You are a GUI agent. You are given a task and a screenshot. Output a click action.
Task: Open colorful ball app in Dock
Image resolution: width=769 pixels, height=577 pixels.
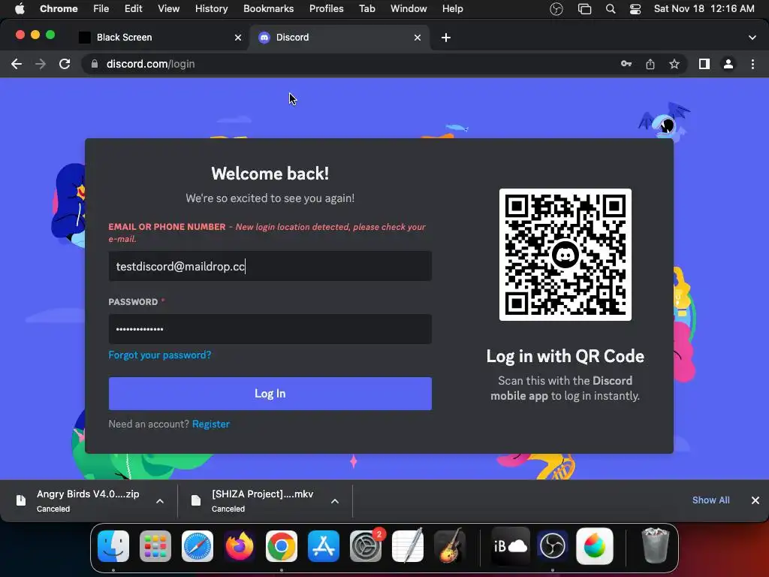(x=595, y=545)
